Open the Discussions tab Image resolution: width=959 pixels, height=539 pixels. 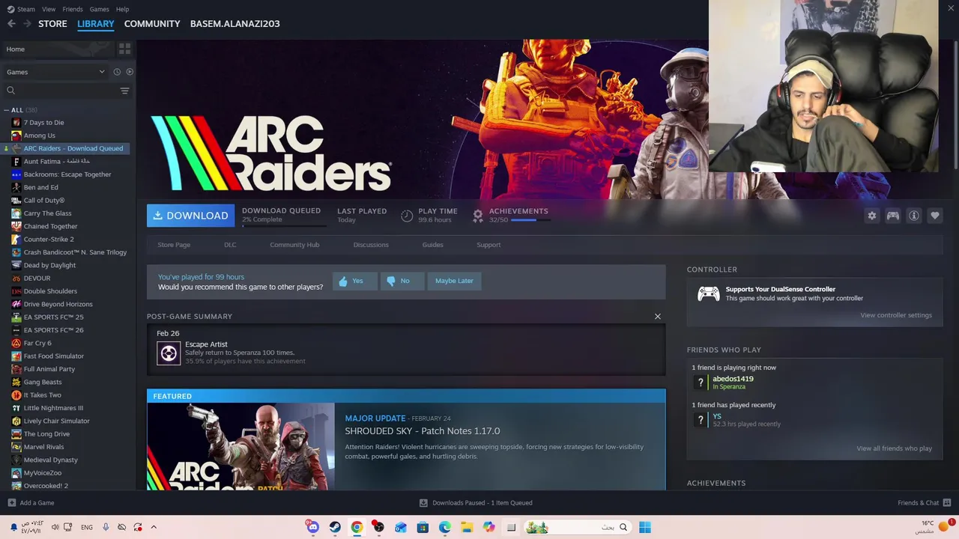(371, 245)
